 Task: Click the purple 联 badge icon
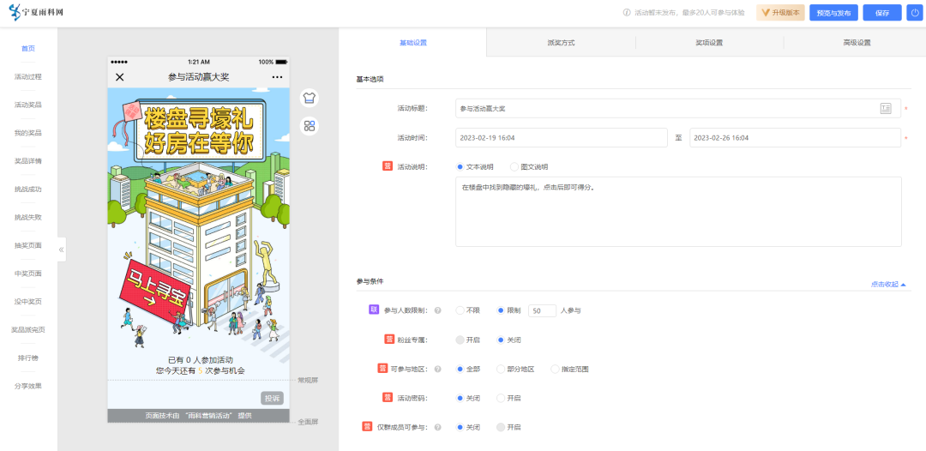373,310
